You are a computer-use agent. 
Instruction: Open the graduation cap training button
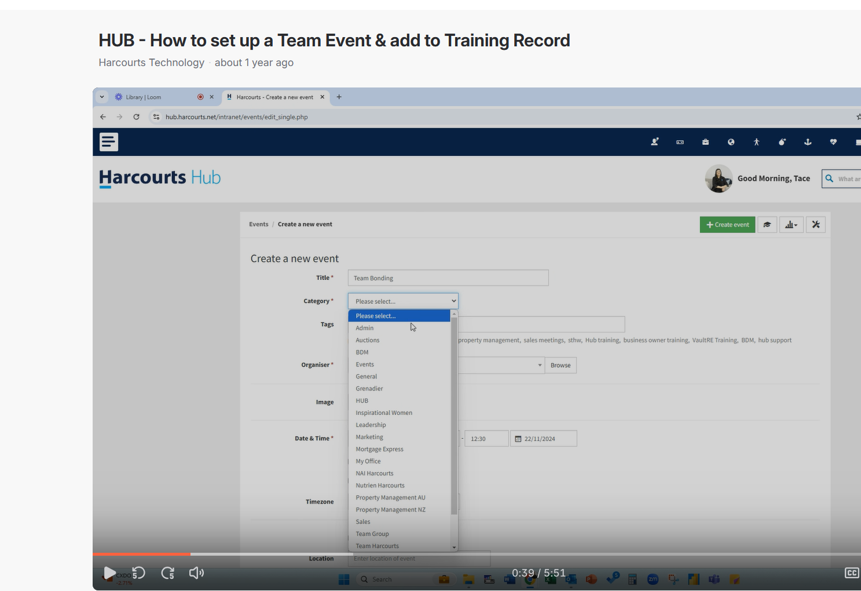[x=767, y=225]
